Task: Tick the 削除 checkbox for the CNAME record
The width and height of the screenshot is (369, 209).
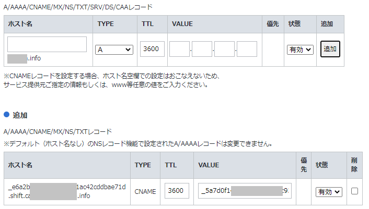Action: [x=354, y=191]
